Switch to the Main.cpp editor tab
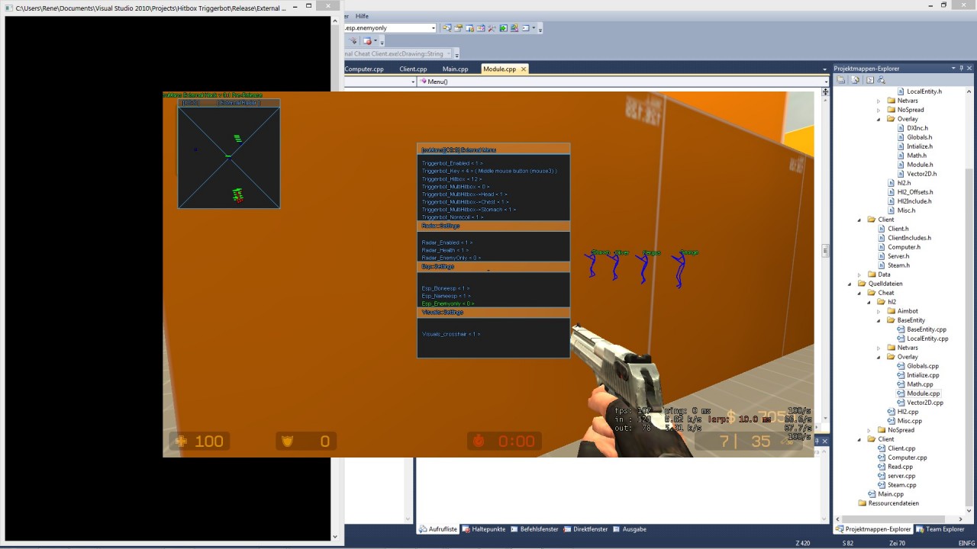The height and width of the screenshot is (549, 977). [x=456, y=69]
